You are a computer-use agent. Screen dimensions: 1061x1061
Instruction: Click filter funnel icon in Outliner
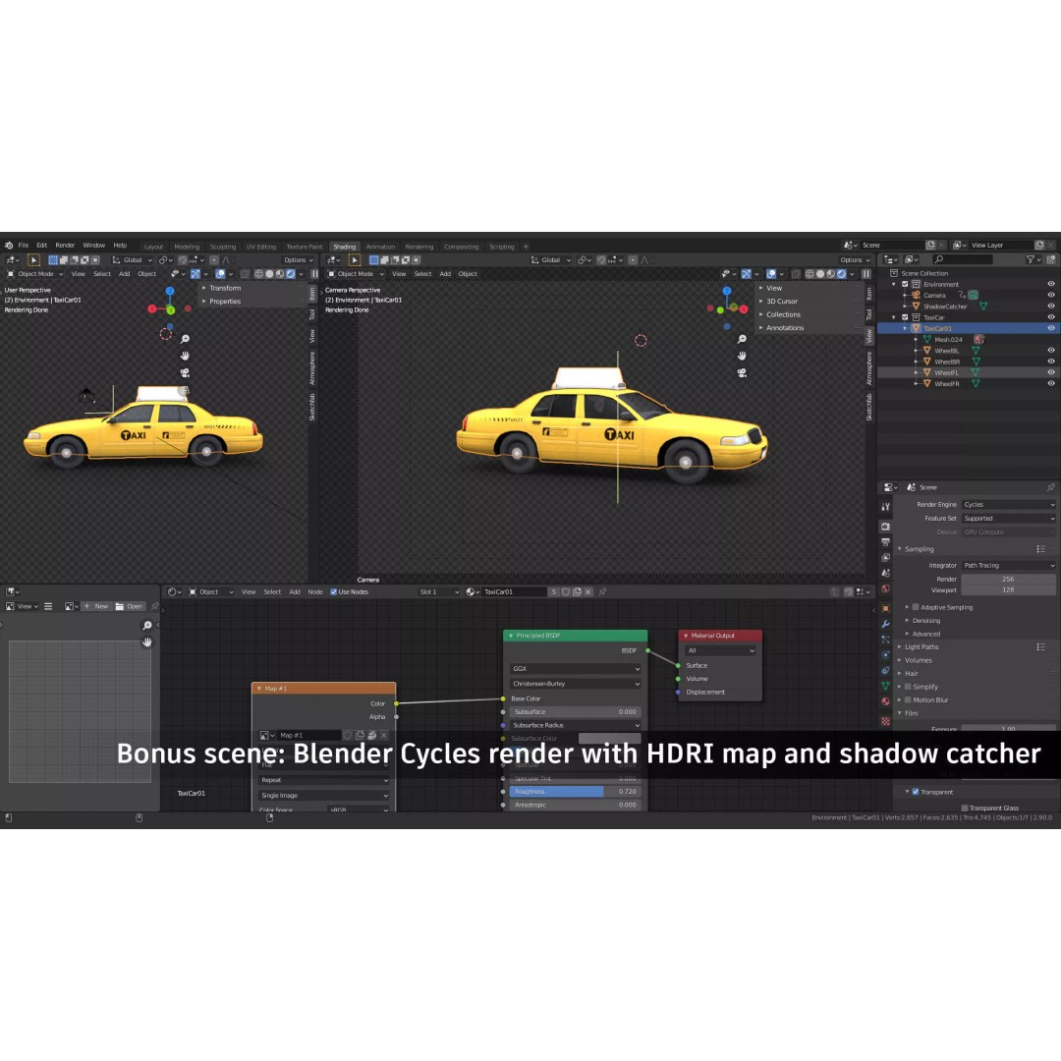click(1031, 259)
